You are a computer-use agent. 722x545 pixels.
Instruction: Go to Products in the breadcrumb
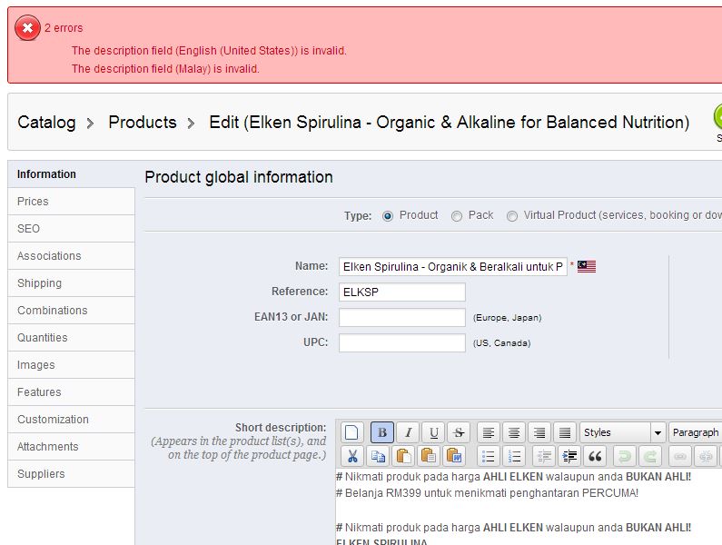click(143, 122)
